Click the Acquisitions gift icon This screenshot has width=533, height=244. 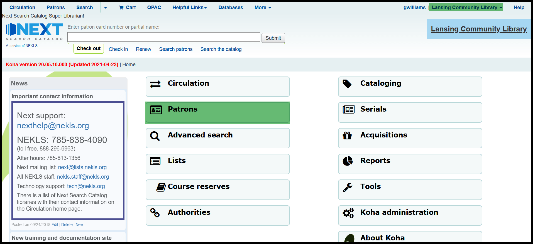[x=347, y=135]
